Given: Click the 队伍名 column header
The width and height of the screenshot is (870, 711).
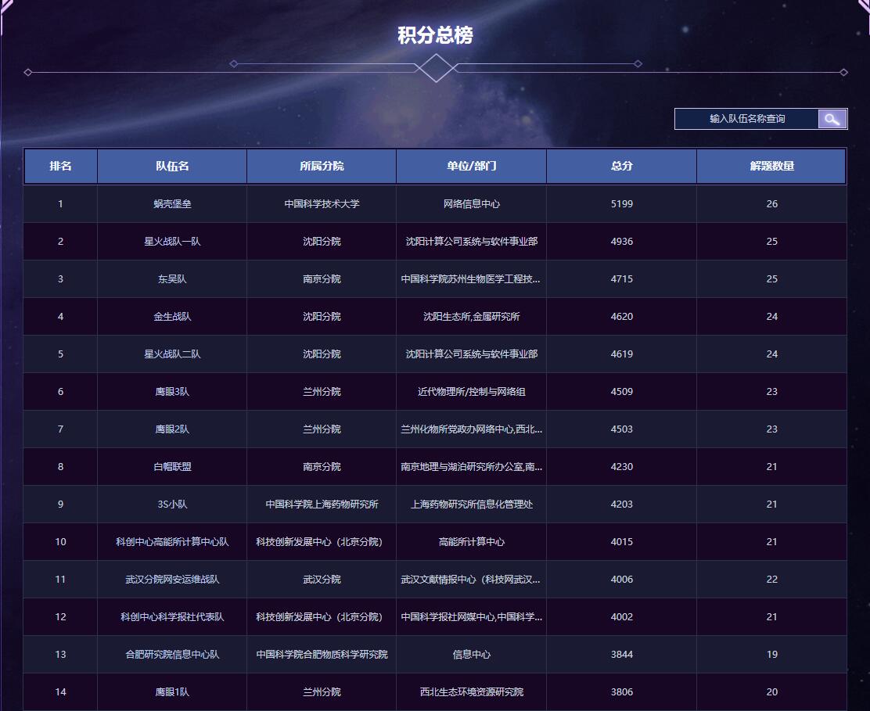Looking at the screenshot, I should pos(172,166).
